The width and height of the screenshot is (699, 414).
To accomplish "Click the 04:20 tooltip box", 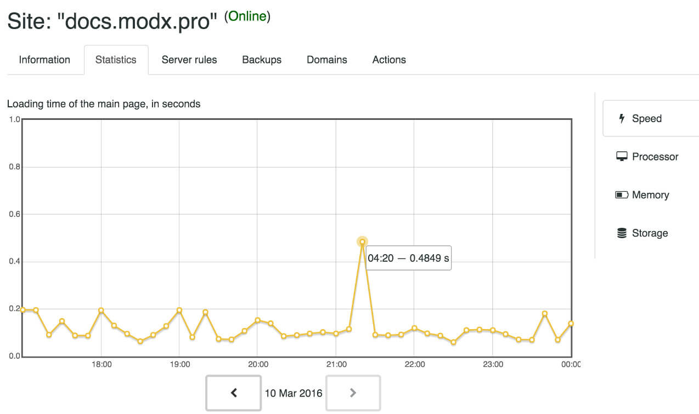I will tap(408, 258).
